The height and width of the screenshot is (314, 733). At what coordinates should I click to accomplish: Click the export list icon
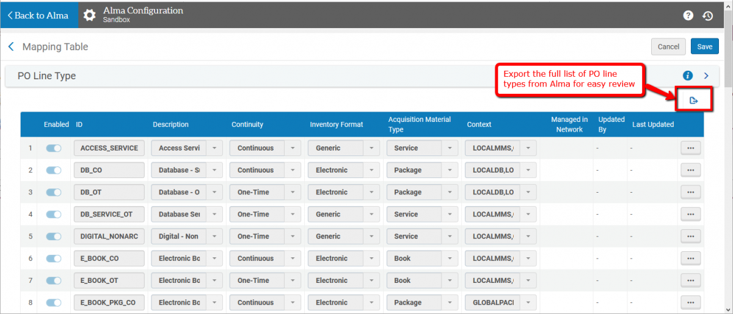point(693,101)
